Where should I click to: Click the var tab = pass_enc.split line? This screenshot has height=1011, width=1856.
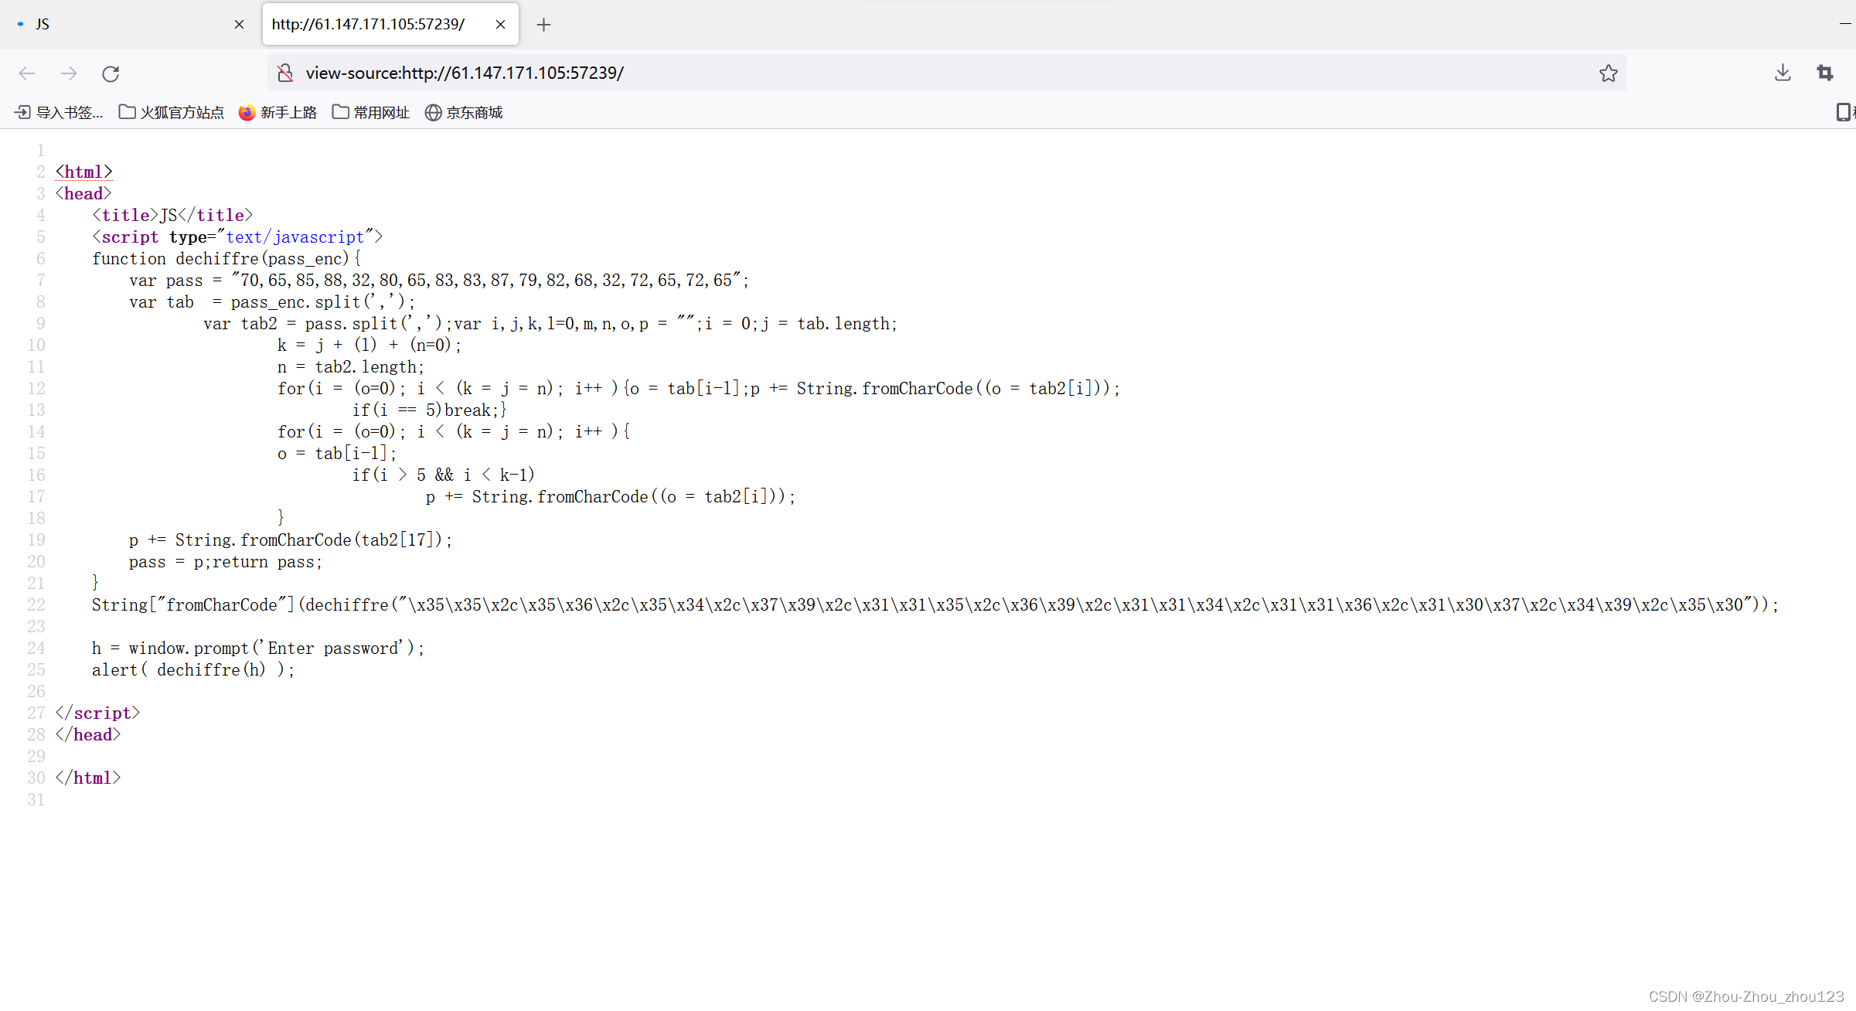click(x=273, y=301)
